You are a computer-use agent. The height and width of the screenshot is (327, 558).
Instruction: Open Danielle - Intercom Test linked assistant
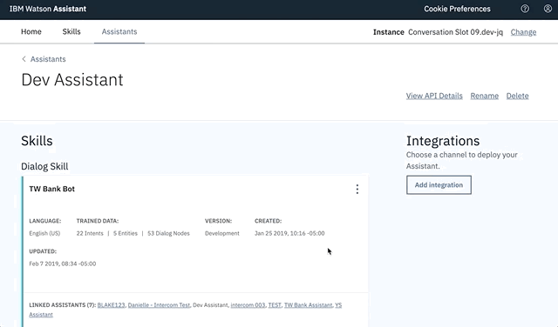tap(159, 305)
